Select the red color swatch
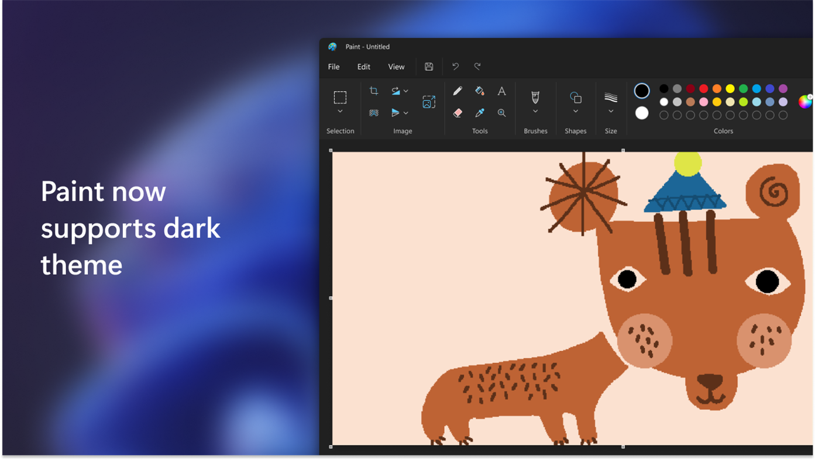 click(703, 88)
